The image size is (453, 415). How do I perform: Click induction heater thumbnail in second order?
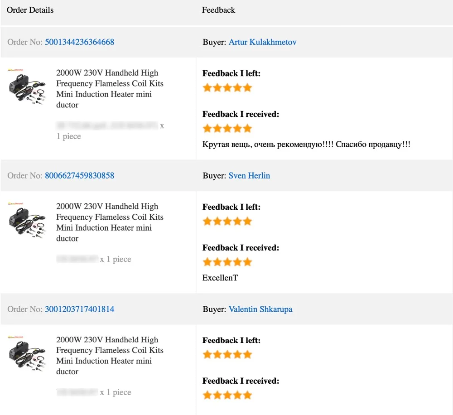[27, 221]
